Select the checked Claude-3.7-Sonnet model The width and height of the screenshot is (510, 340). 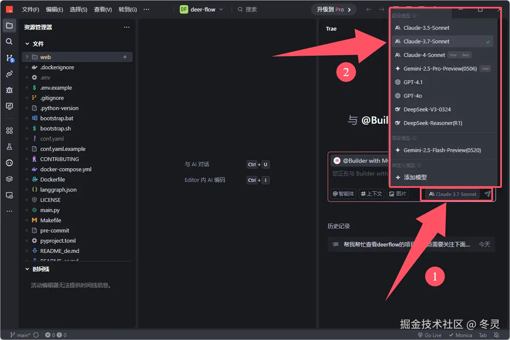tap(442, 41)
